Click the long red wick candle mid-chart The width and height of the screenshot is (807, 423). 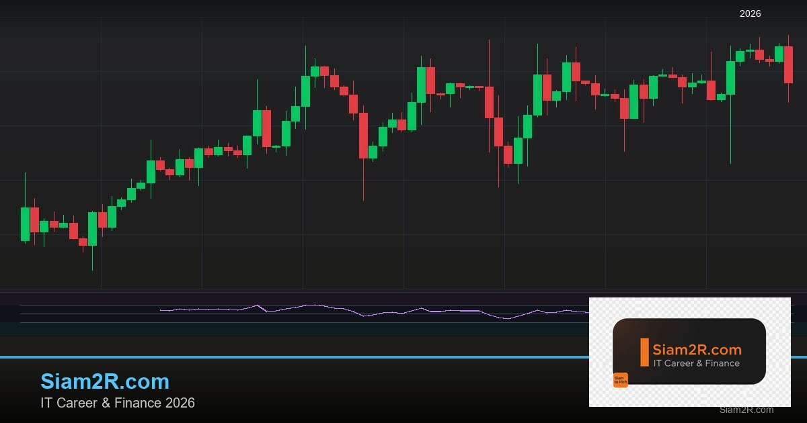(489, 102)
